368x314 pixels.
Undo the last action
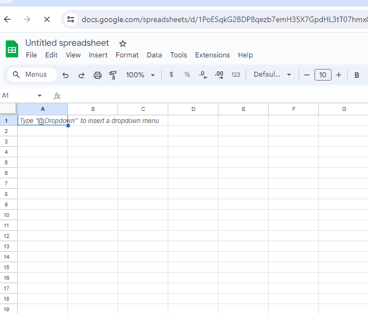66,75
